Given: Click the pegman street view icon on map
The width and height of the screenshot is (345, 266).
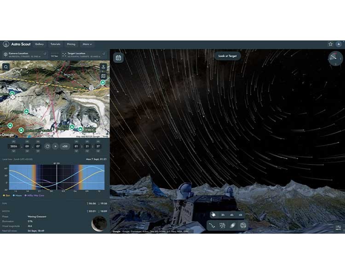Looking at the screenshot, I should pyautogui.click(x=103, y=67).
